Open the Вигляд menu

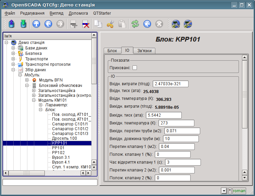(x=56, y=13)
